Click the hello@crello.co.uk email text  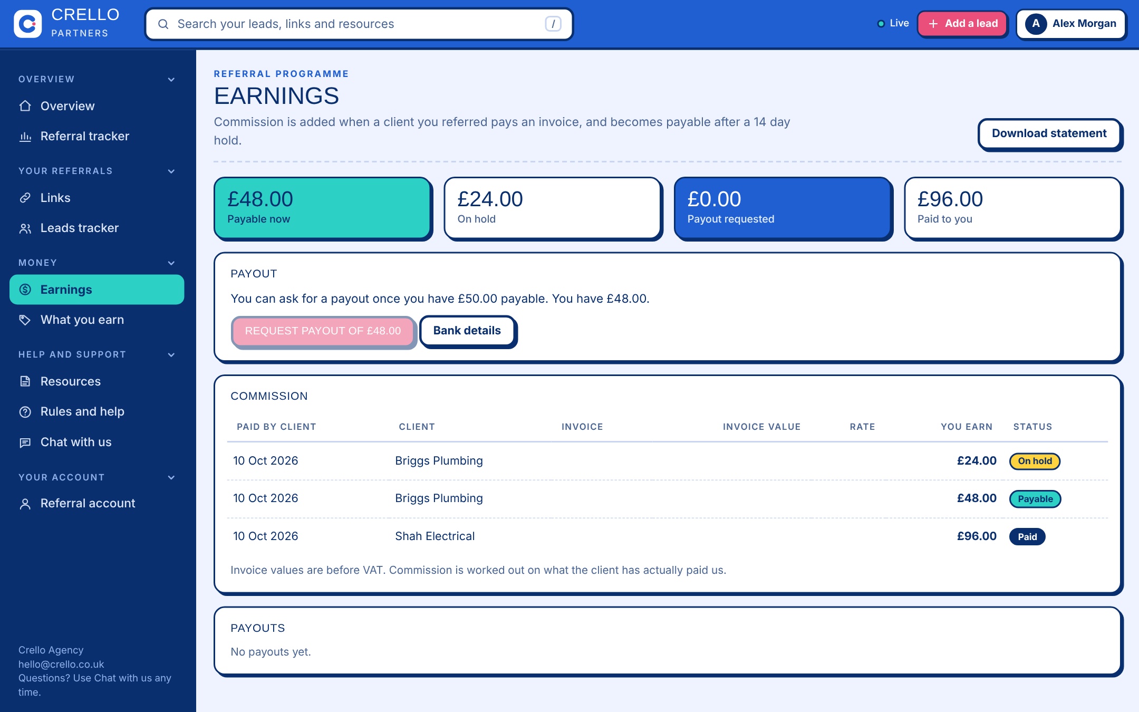pyautogui.click(x=61, y=664)
